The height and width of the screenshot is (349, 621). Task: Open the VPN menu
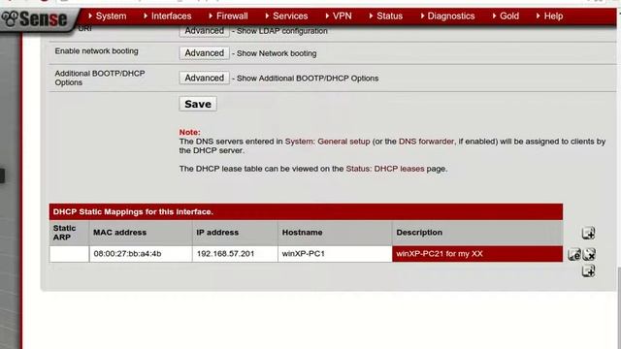pos(339,16)
